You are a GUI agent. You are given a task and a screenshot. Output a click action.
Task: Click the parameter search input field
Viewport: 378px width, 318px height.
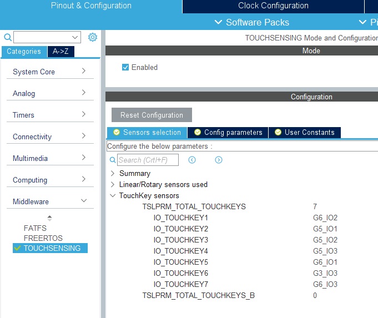click(148, 160)
